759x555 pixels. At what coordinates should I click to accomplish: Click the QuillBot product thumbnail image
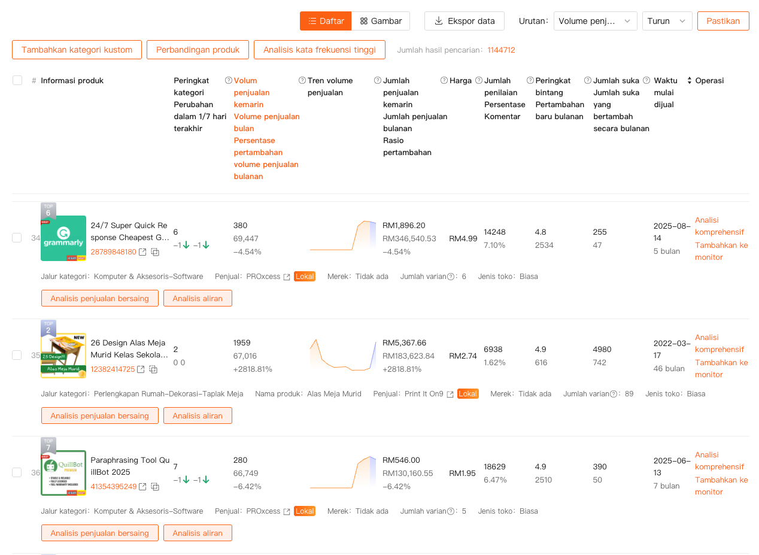click(x=63, y=472)
